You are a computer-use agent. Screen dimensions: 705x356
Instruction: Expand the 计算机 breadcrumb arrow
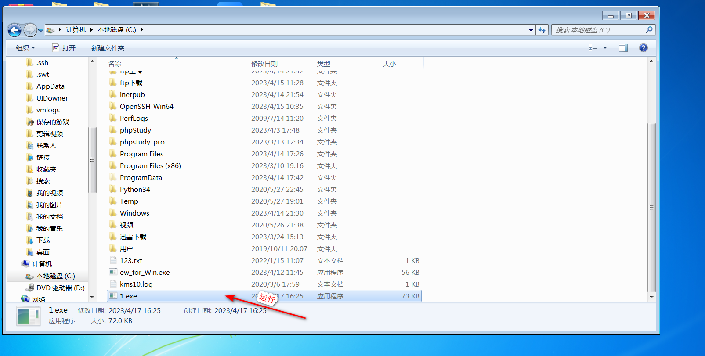(x=91, y=30)
